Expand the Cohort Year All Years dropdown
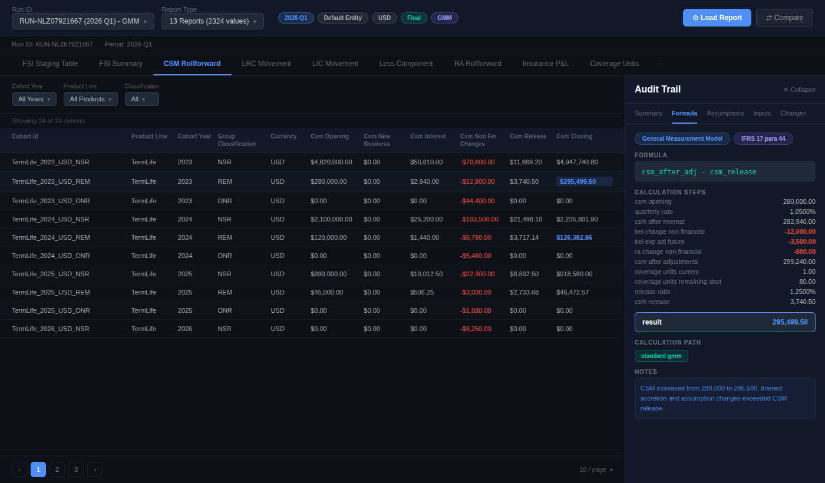The image size is (825, 483). click(34, 99)
